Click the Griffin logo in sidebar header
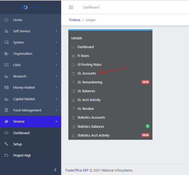Viewport: 189px width, 175px height. point(30,7)
